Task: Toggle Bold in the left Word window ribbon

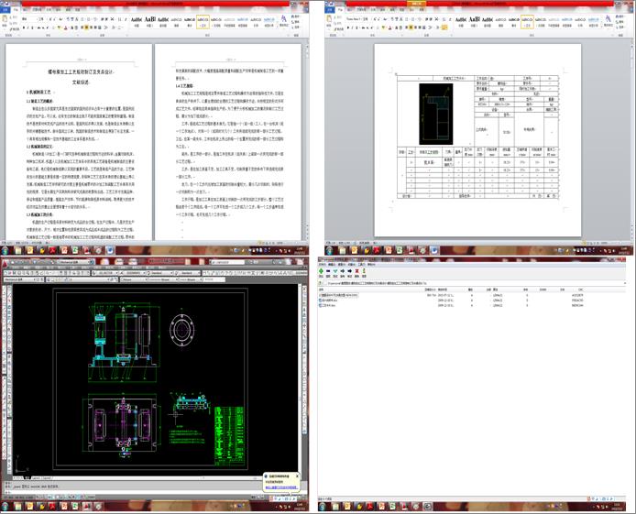Action: pos(24,27)
